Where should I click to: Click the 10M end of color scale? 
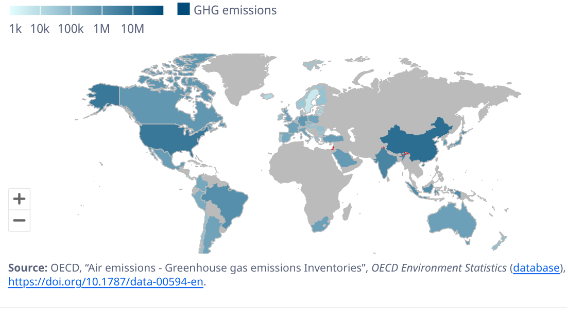click(x=148, y=10)
